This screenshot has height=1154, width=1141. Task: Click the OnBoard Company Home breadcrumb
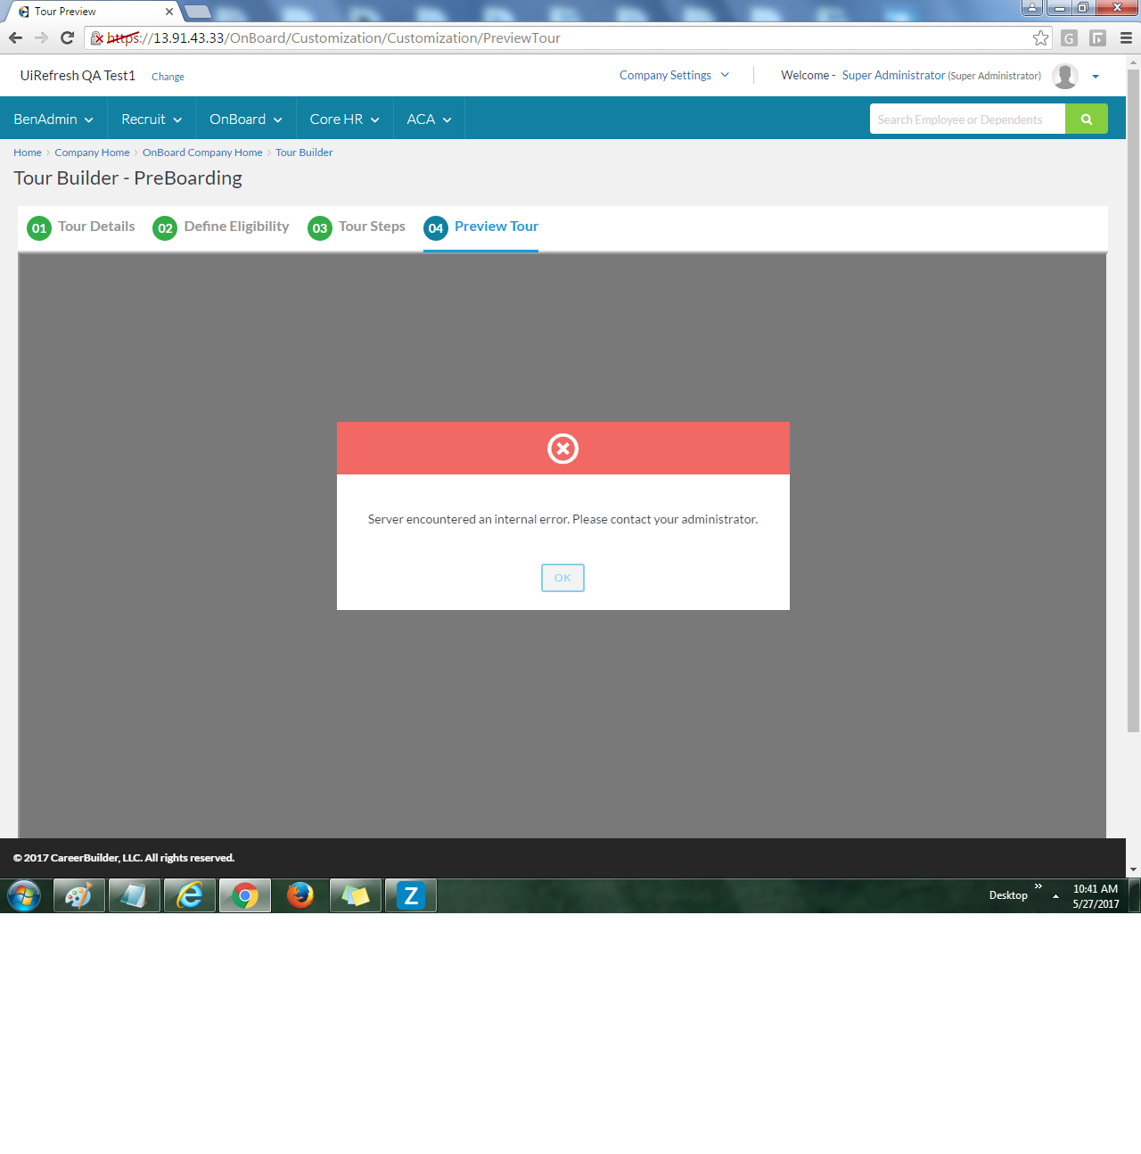pos(202,152)
